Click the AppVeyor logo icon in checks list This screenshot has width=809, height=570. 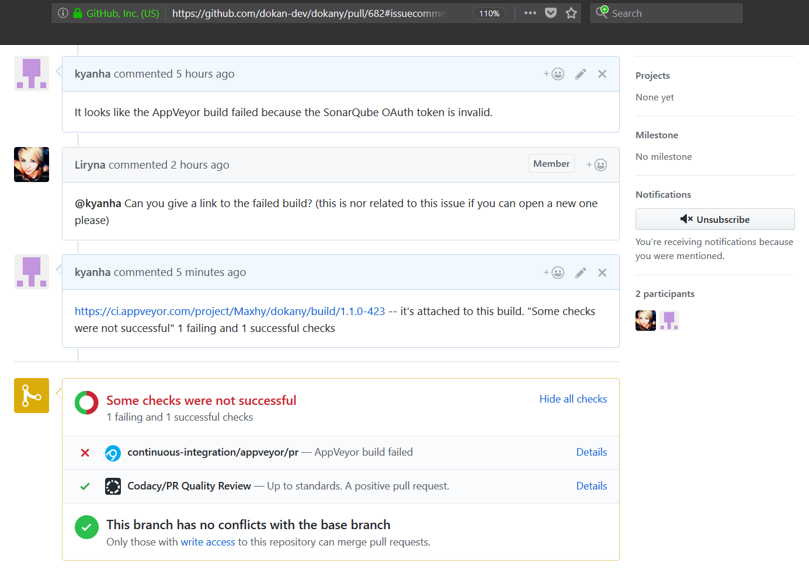click(x=113, y=453)
